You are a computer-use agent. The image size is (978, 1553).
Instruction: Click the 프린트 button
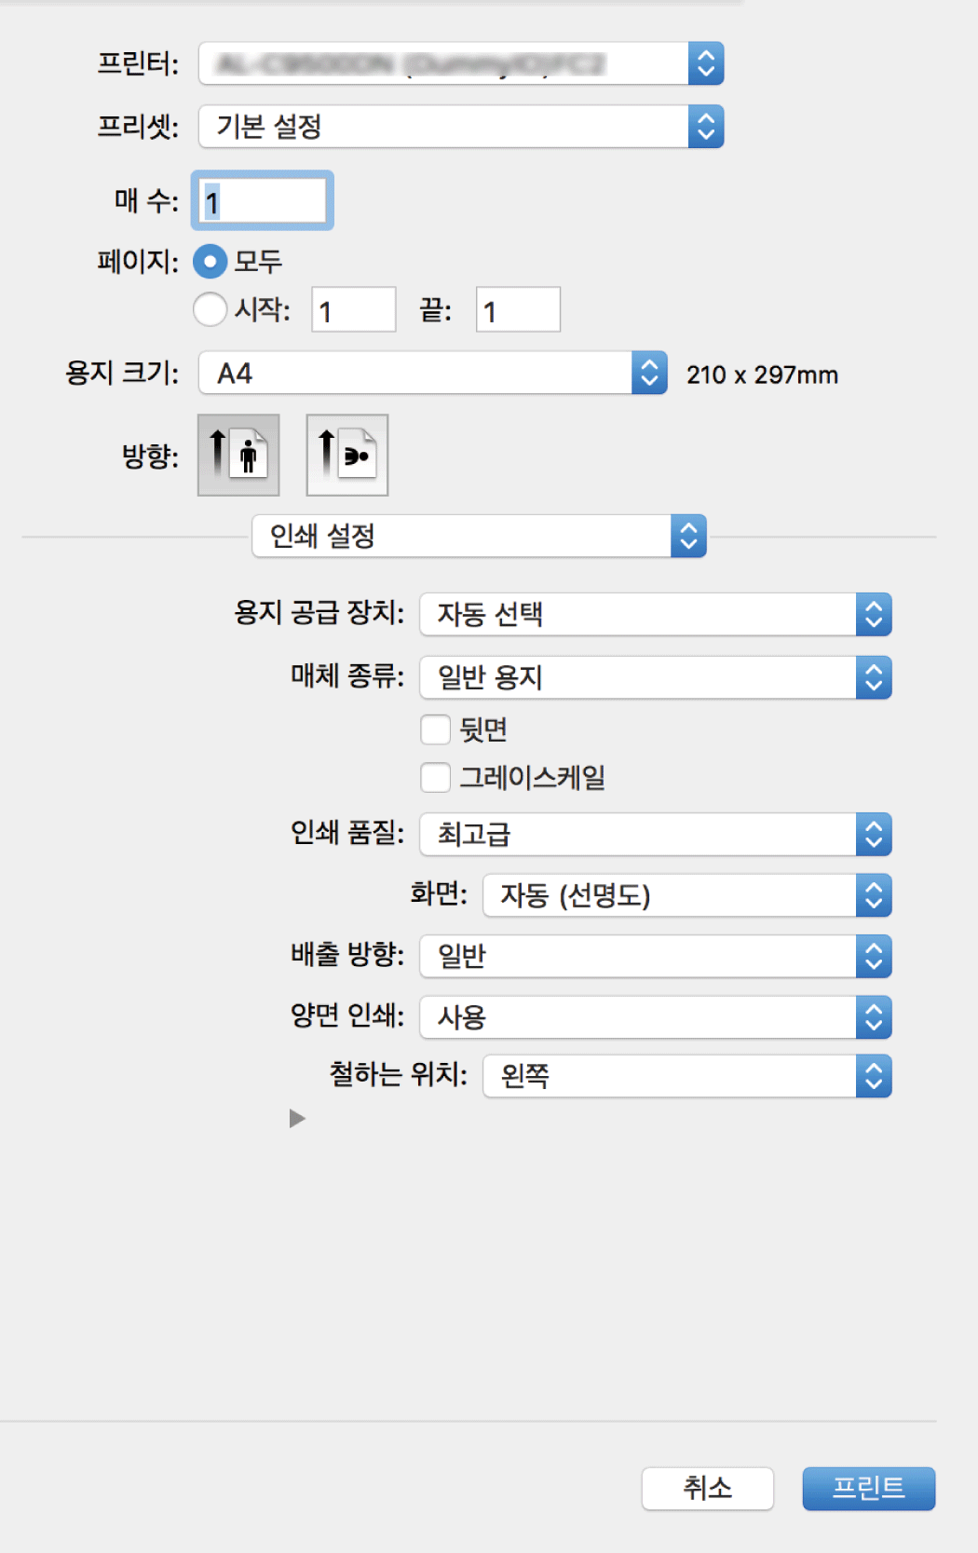pos(868,1488)
